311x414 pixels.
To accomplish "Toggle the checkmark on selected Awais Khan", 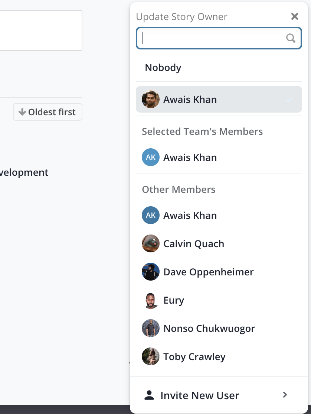I will tap(289, 100).
